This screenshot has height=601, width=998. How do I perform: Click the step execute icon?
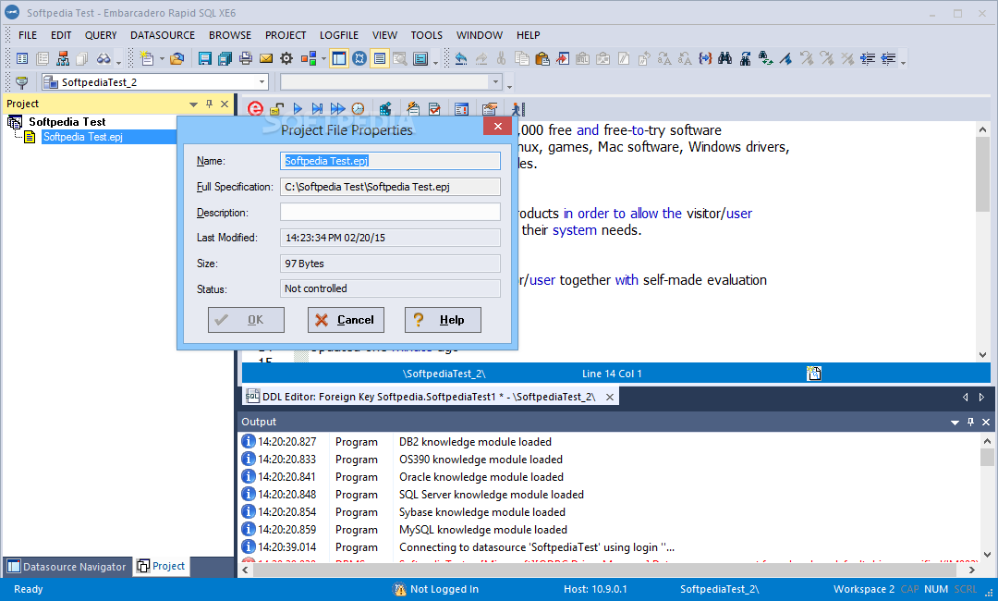click(x=318, y=109)
